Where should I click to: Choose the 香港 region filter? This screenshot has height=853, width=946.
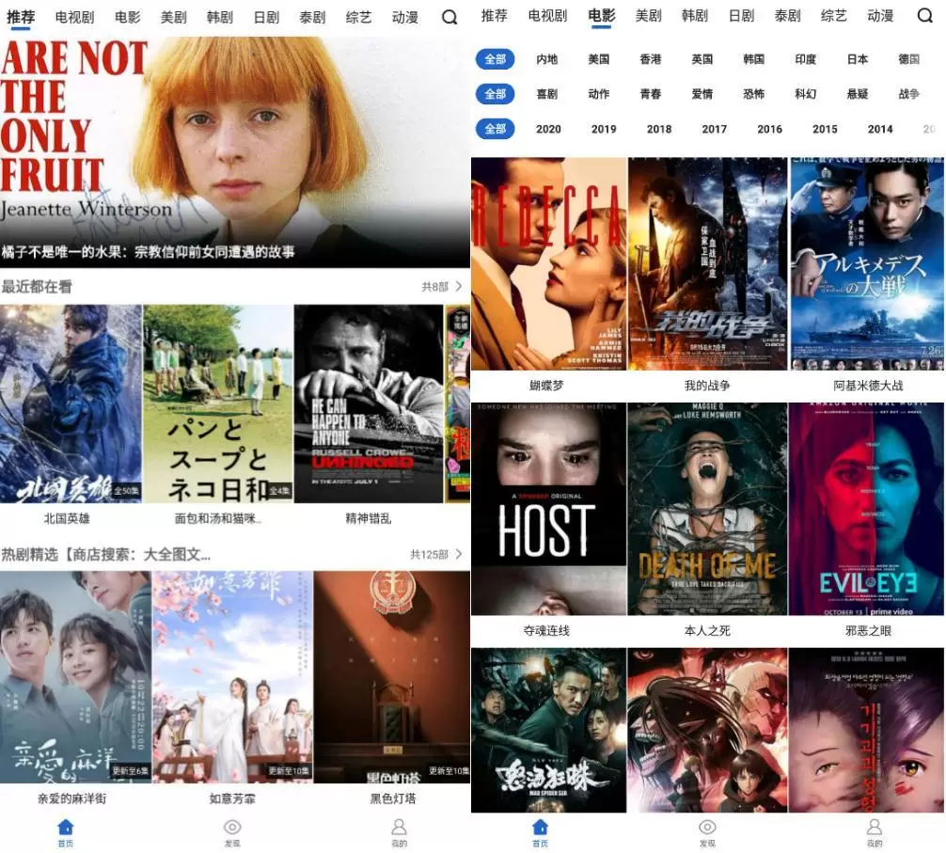coord(651,59)
